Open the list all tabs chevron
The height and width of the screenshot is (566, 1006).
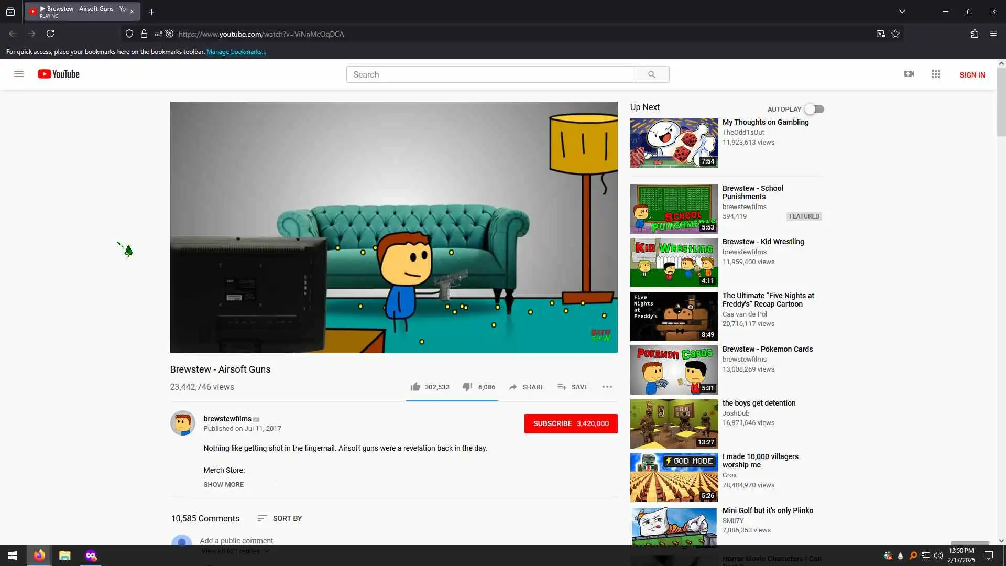(902, 12)
